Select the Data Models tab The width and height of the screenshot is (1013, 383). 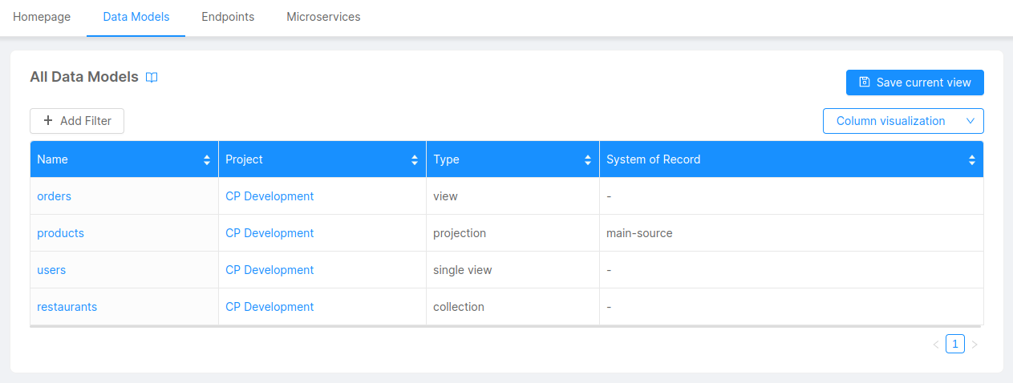[x=136, y=17]
